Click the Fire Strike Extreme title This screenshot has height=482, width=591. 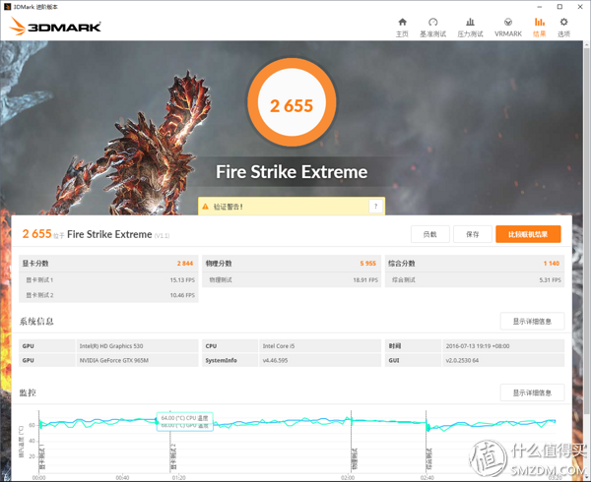292,172
